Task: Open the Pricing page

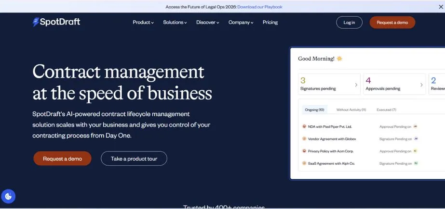Action: pos(270,23)
